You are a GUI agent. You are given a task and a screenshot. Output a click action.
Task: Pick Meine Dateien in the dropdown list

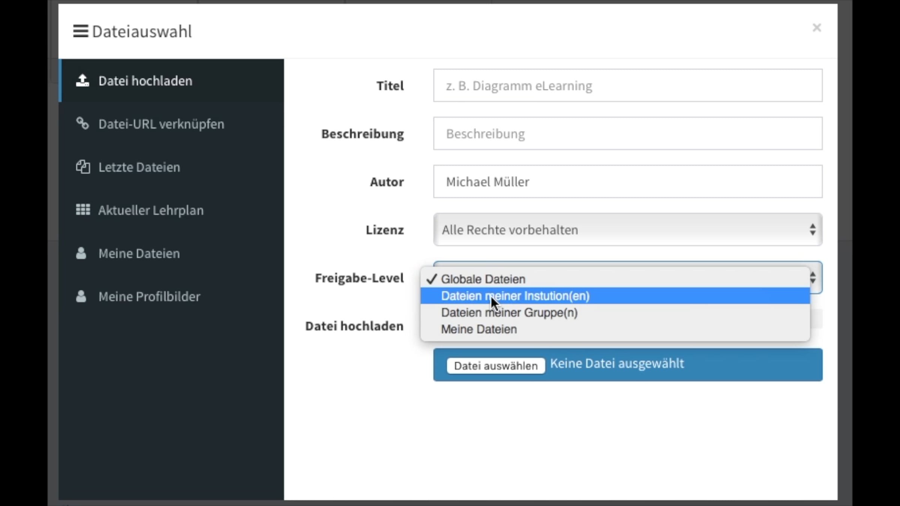479,329
